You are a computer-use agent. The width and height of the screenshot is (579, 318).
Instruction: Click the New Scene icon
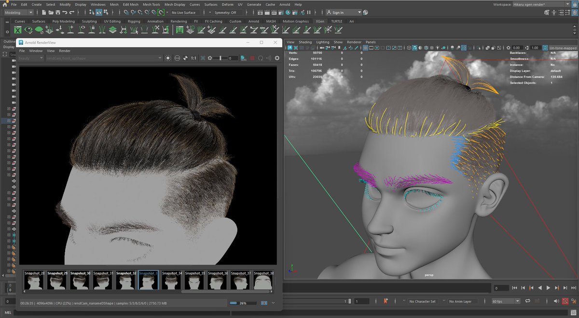43,12
